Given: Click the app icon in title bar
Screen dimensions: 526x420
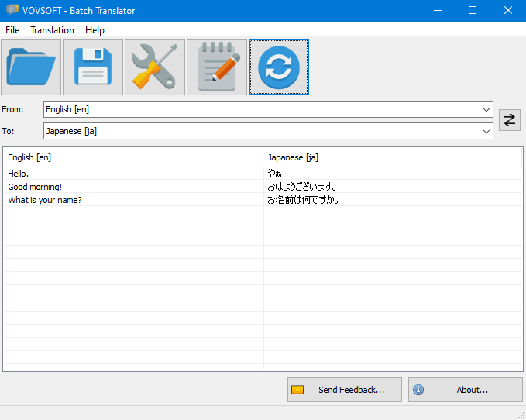Looking at the screenshot, I should click(x=12, y=10).
